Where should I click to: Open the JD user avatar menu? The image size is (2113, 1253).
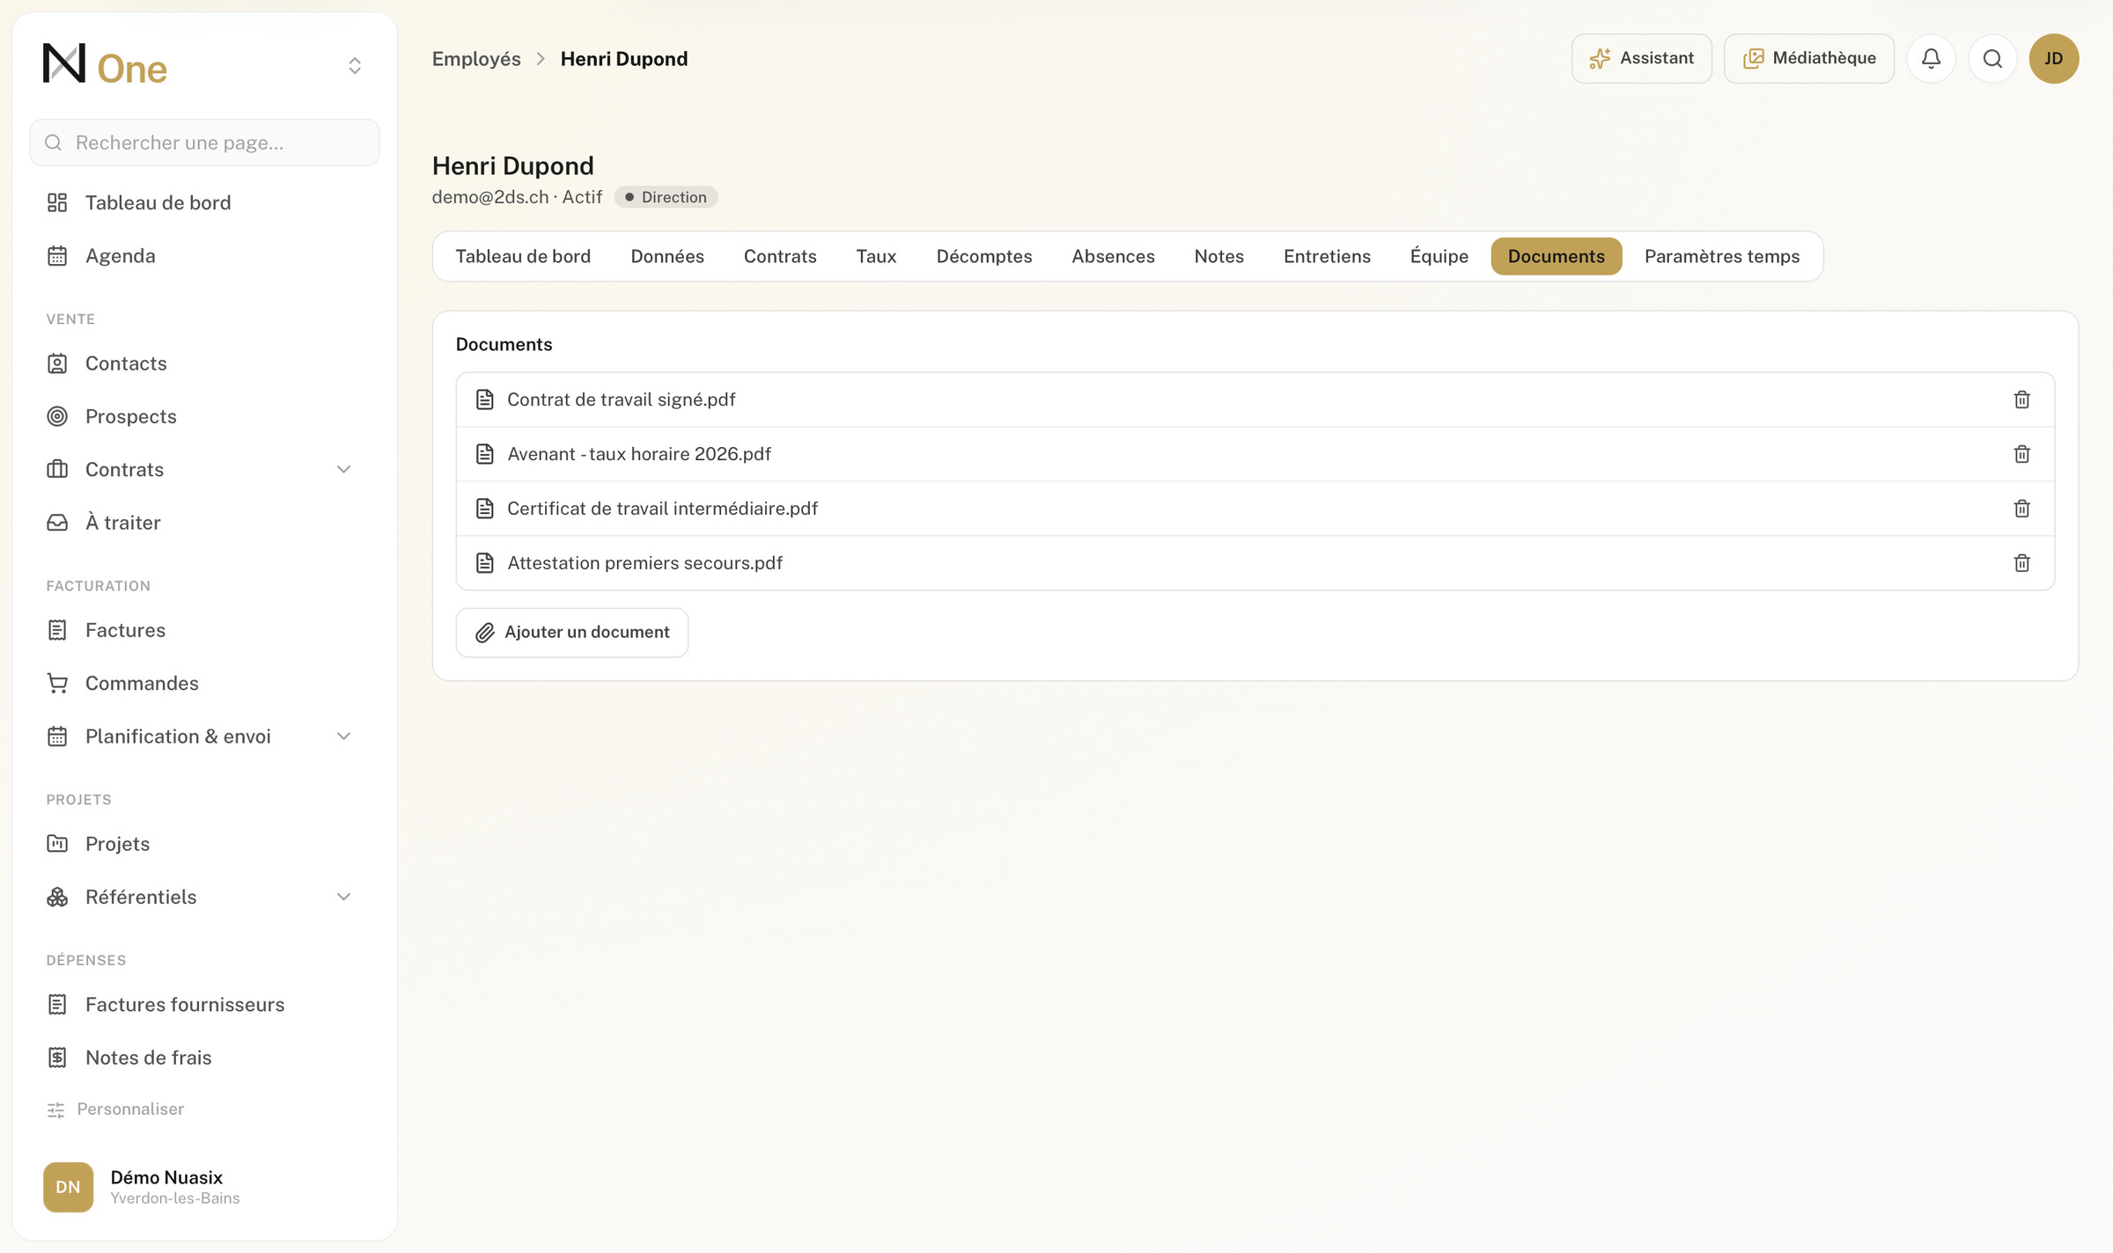pos(2053,58)
